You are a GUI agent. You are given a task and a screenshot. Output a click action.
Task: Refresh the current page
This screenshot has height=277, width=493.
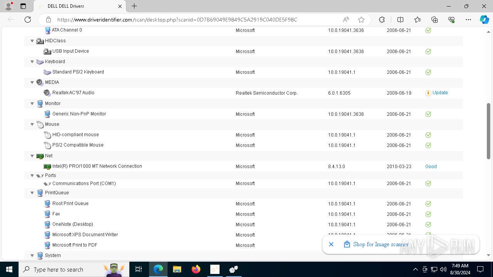pyautogui.click(x=28, y=20)
